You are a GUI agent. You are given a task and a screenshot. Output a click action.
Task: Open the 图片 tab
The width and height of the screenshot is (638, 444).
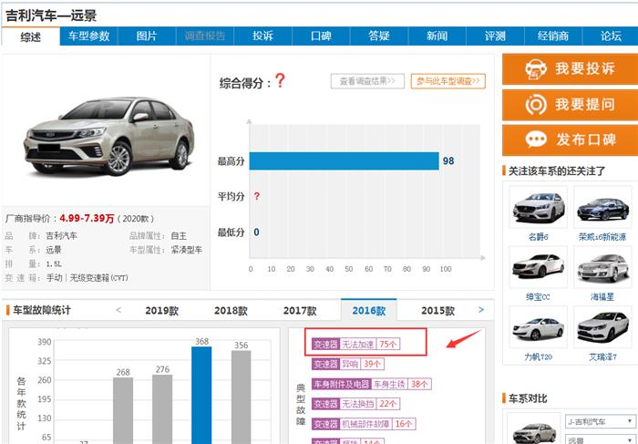(147, 36)
